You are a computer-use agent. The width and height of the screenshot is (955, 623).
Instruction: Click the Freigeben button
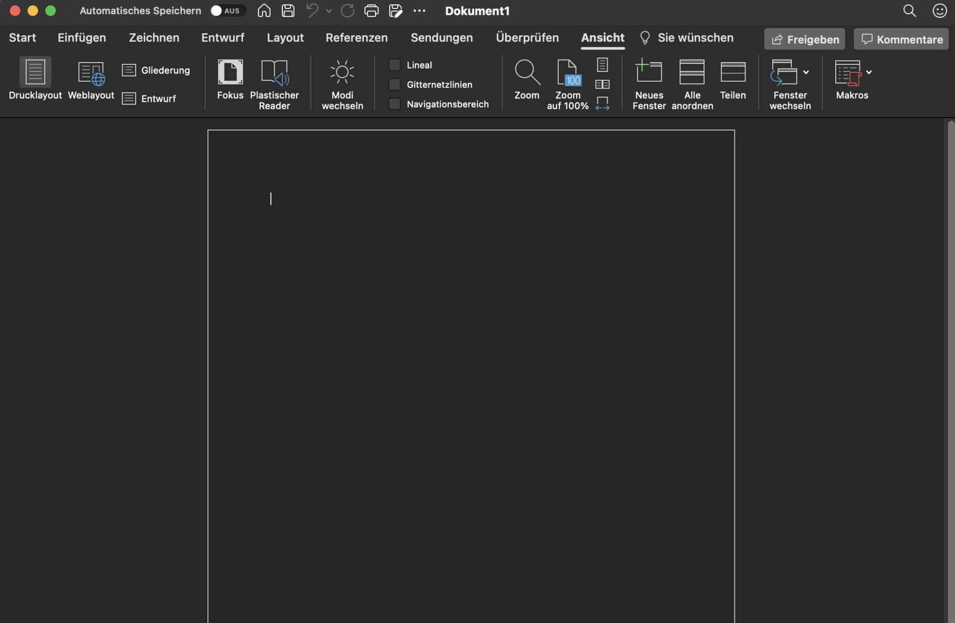pyautogui.click(x=805, y=39)
